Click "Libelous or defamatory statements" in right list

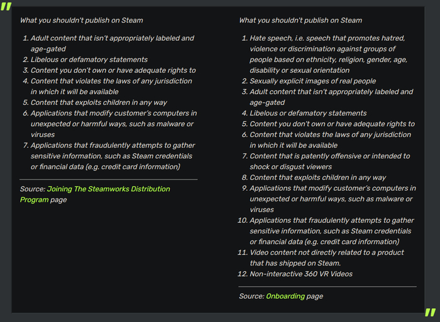308,113
